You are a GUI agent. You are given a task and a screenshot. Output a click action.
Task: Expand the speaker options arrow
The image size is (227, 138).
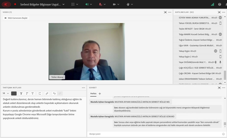pyautogui.click(x=91, y=4)
